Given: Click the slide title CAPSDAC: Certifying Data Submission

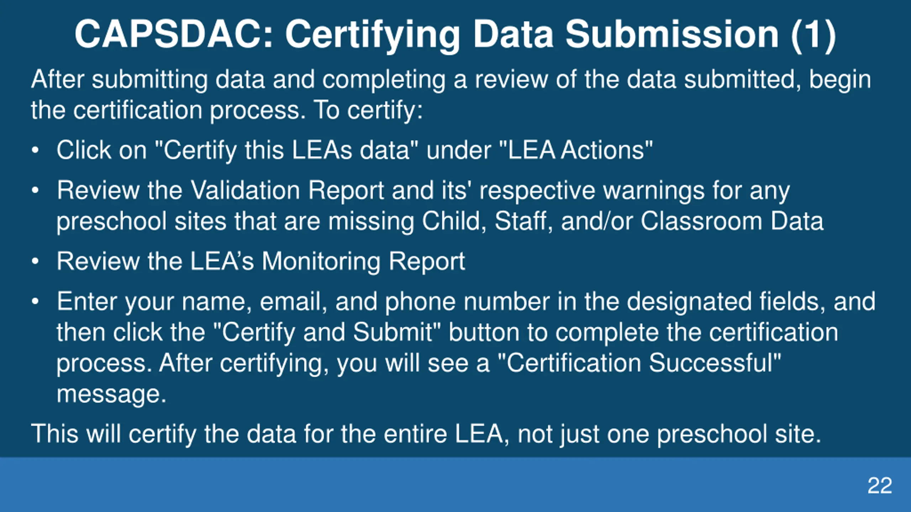Looking at the screenshot, I should (x=455, y=34).
